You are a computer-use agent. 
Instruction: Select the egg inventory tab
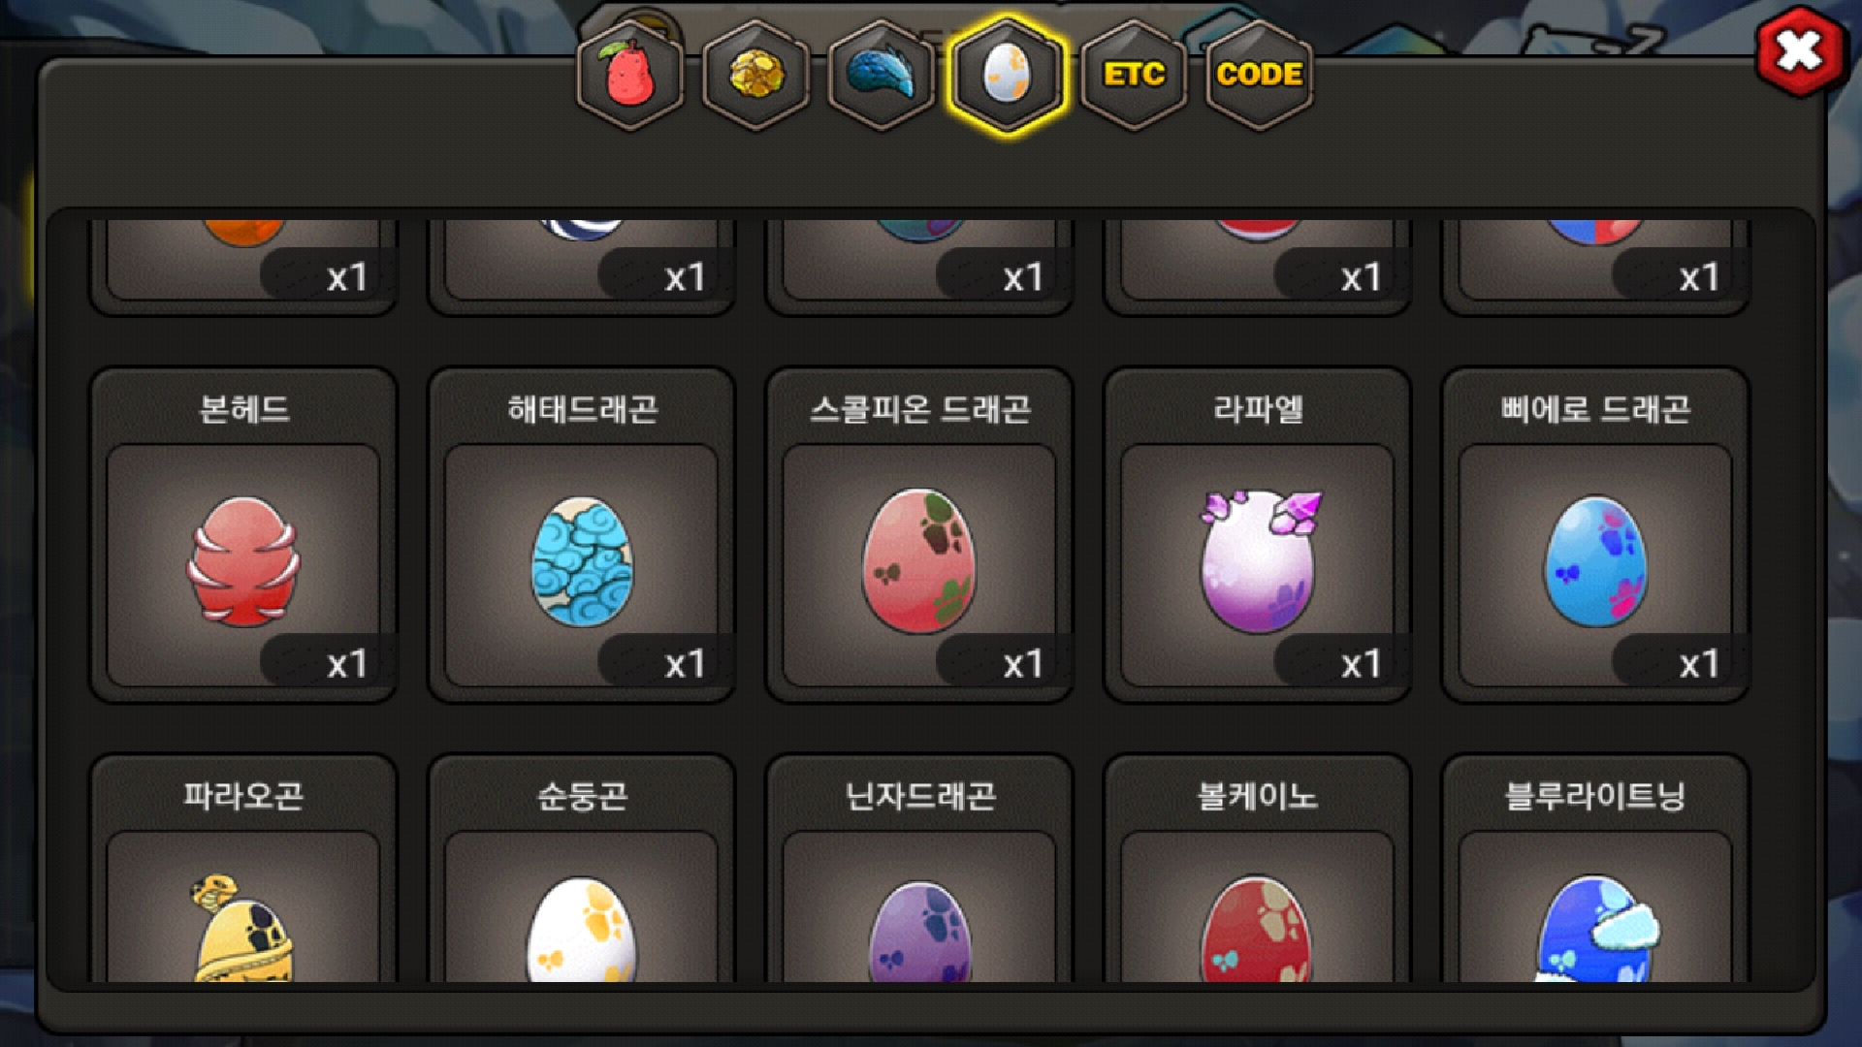[x=1007, y=76]
